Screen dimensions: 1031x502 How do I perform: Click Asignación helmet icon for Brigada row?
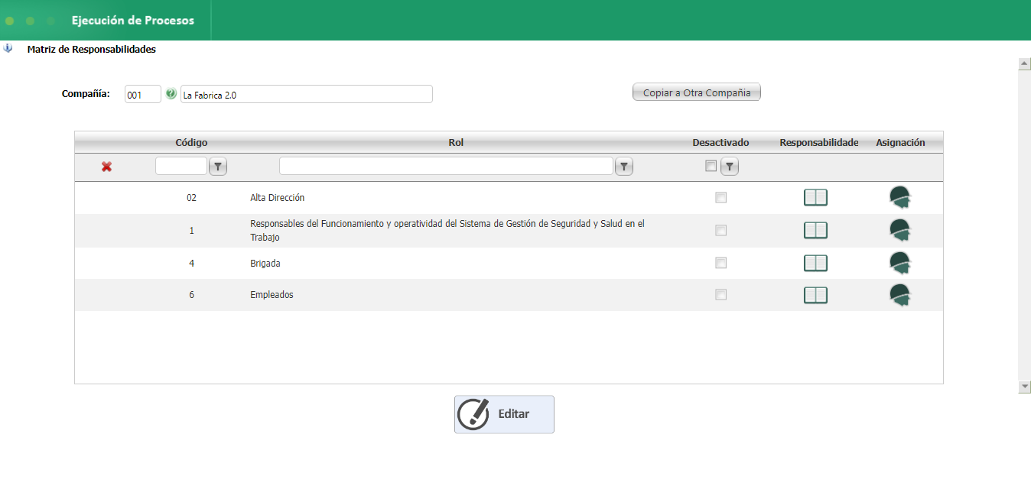(x=900, y=264)
